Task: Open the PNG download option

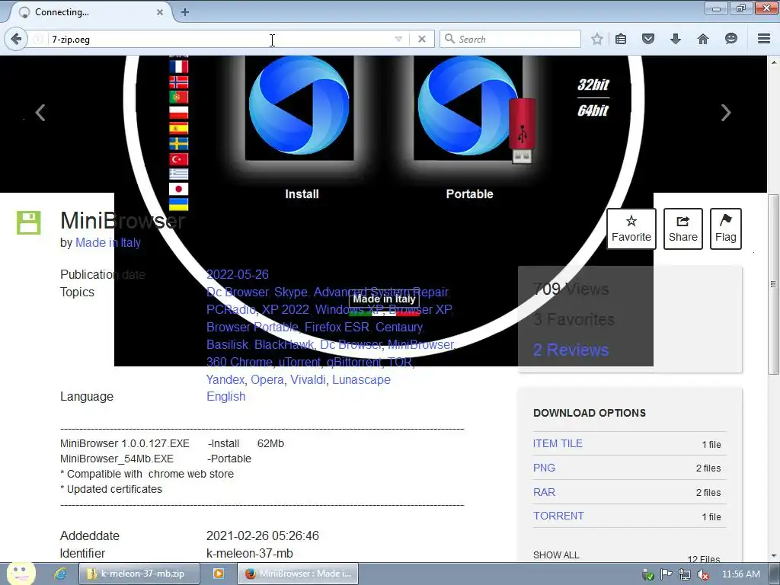Action: (544, 468)
